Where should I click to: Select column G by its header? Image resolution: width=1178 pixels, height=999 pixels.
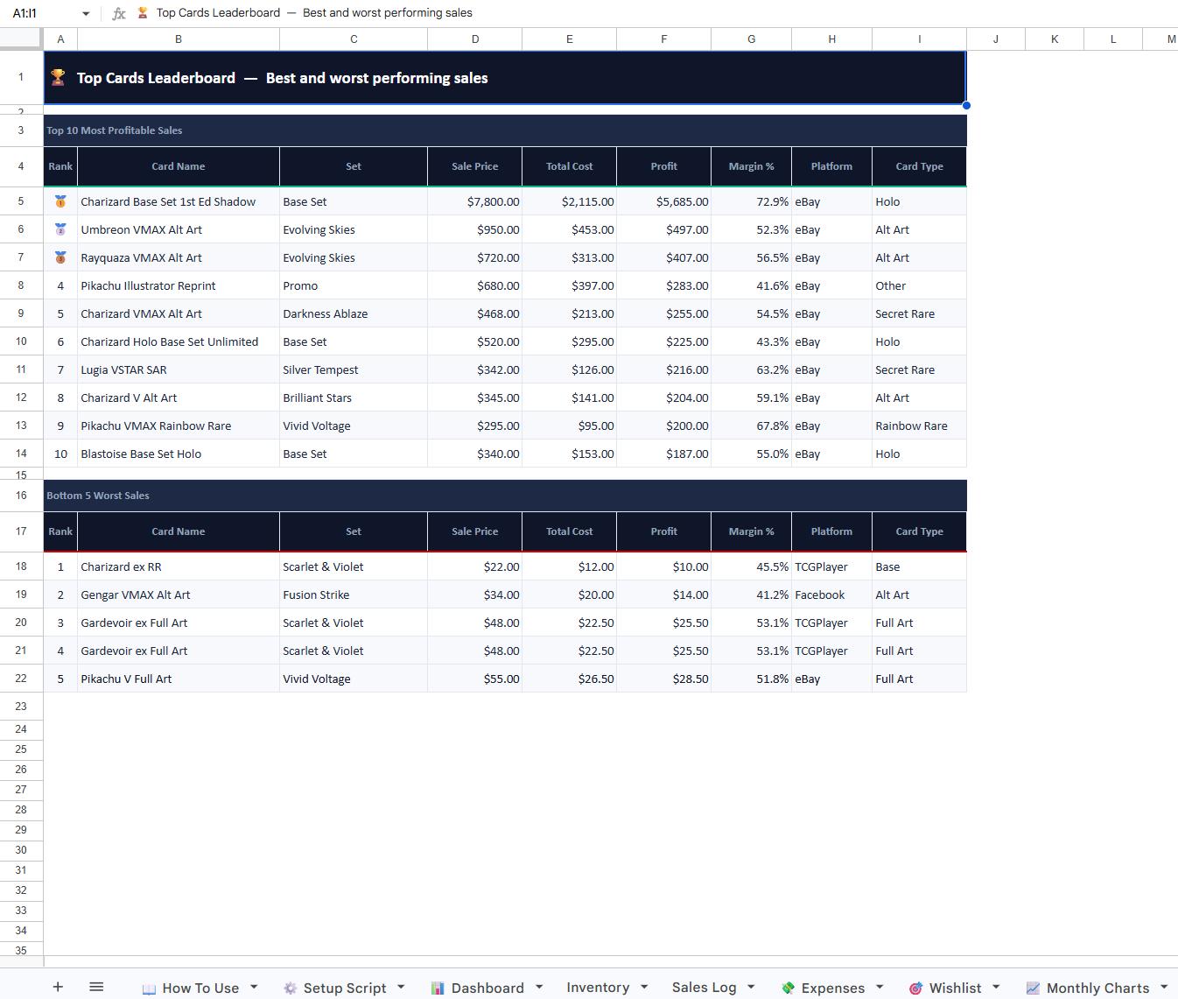[x=751, y=39]
